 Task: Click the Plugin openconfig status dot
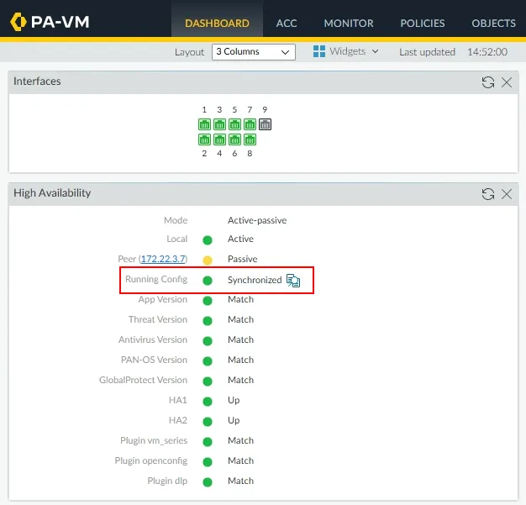[x=208, y=462]
